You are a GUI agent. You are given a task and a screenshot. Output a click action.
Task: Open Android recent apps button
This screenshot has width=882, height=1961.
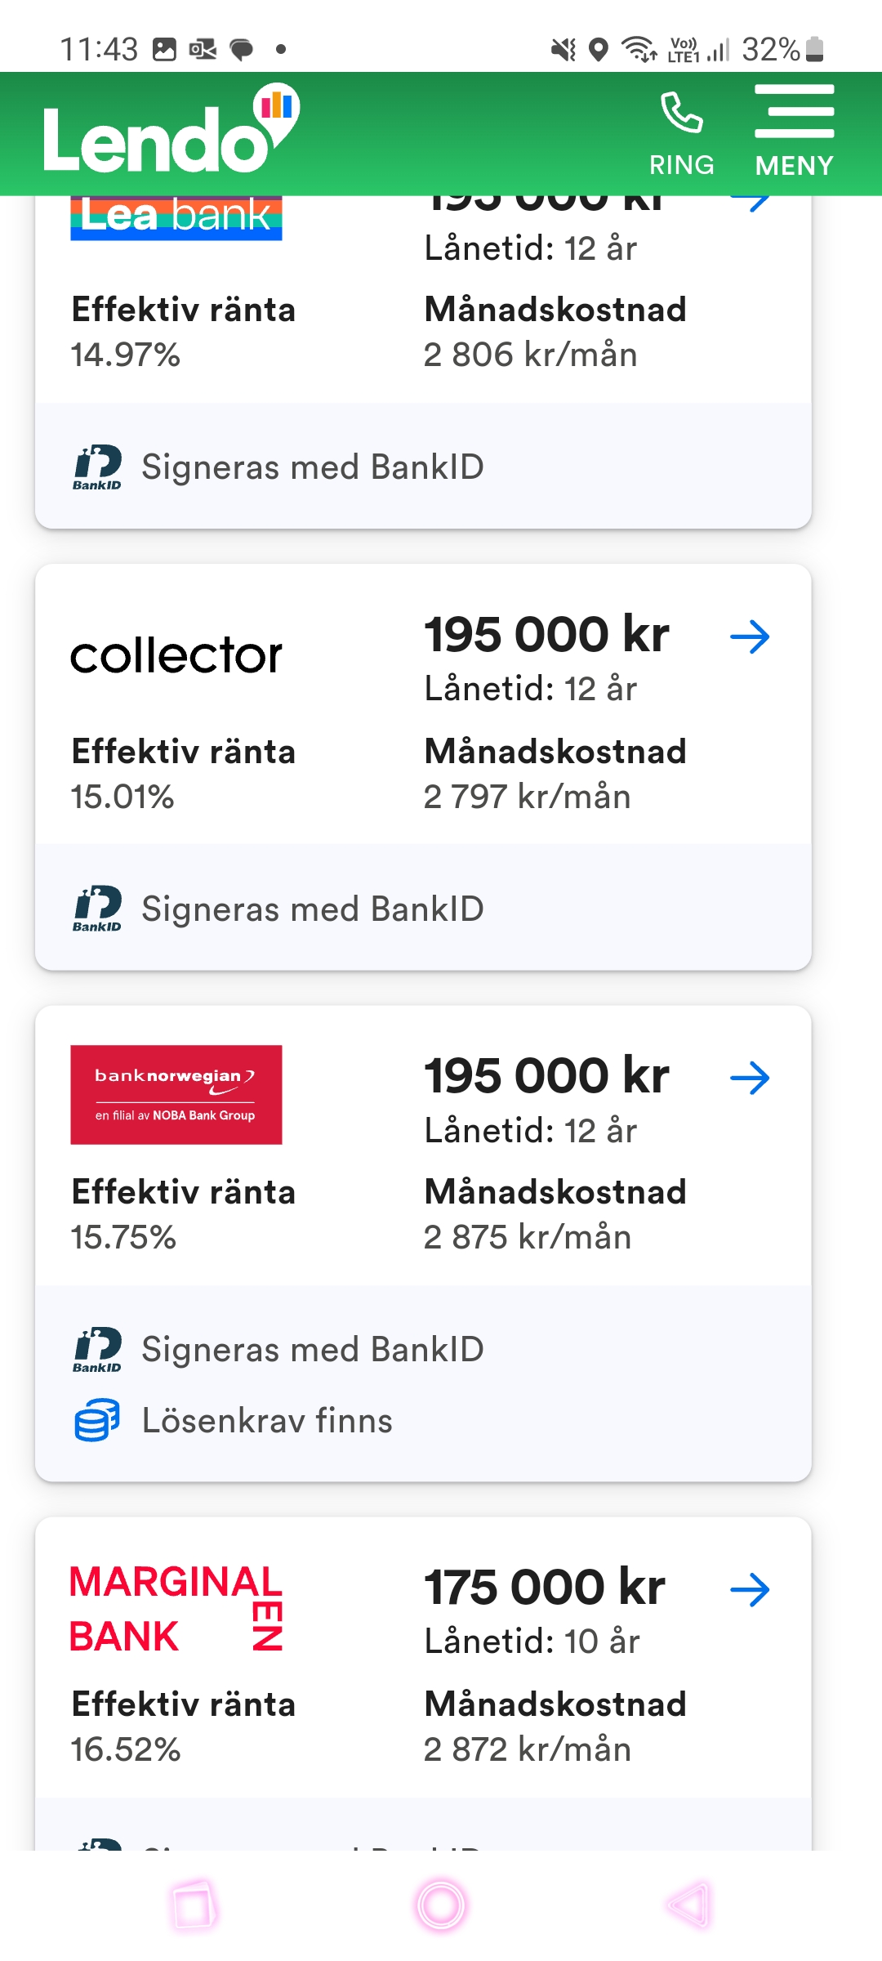[194, 1905]
